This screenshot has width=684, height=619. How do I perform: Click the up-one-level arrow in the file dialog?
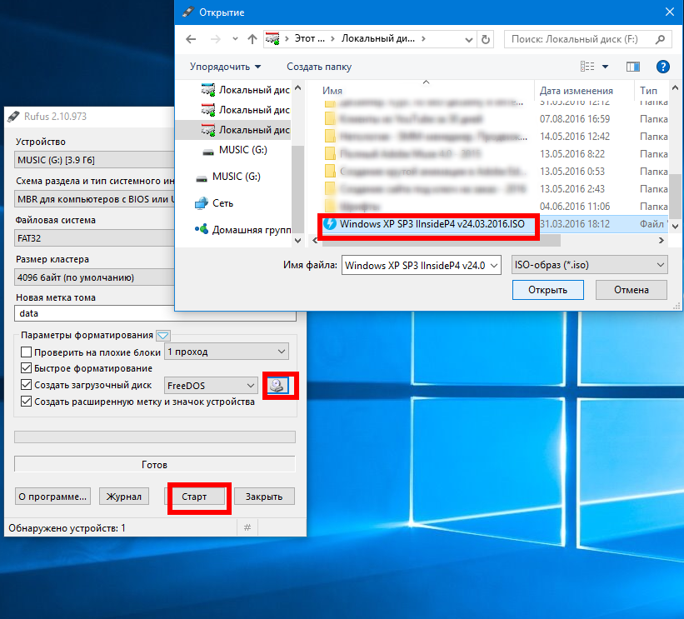(x=252, y=39)
